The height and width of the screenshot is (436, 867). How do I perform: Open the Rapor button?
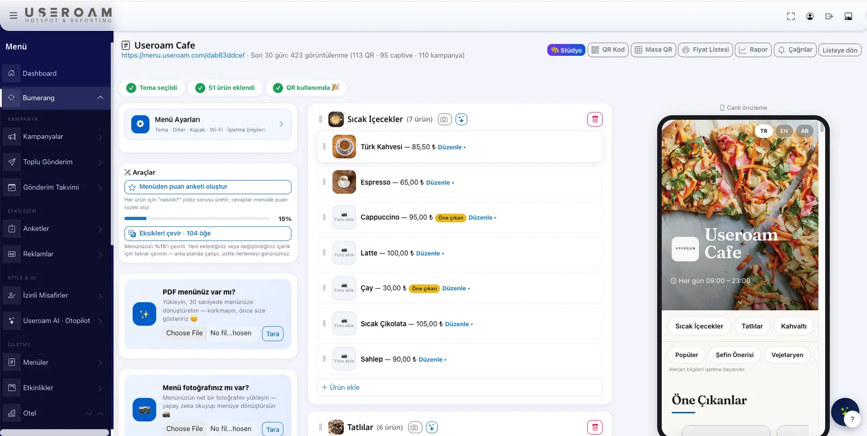coord(753,50)
